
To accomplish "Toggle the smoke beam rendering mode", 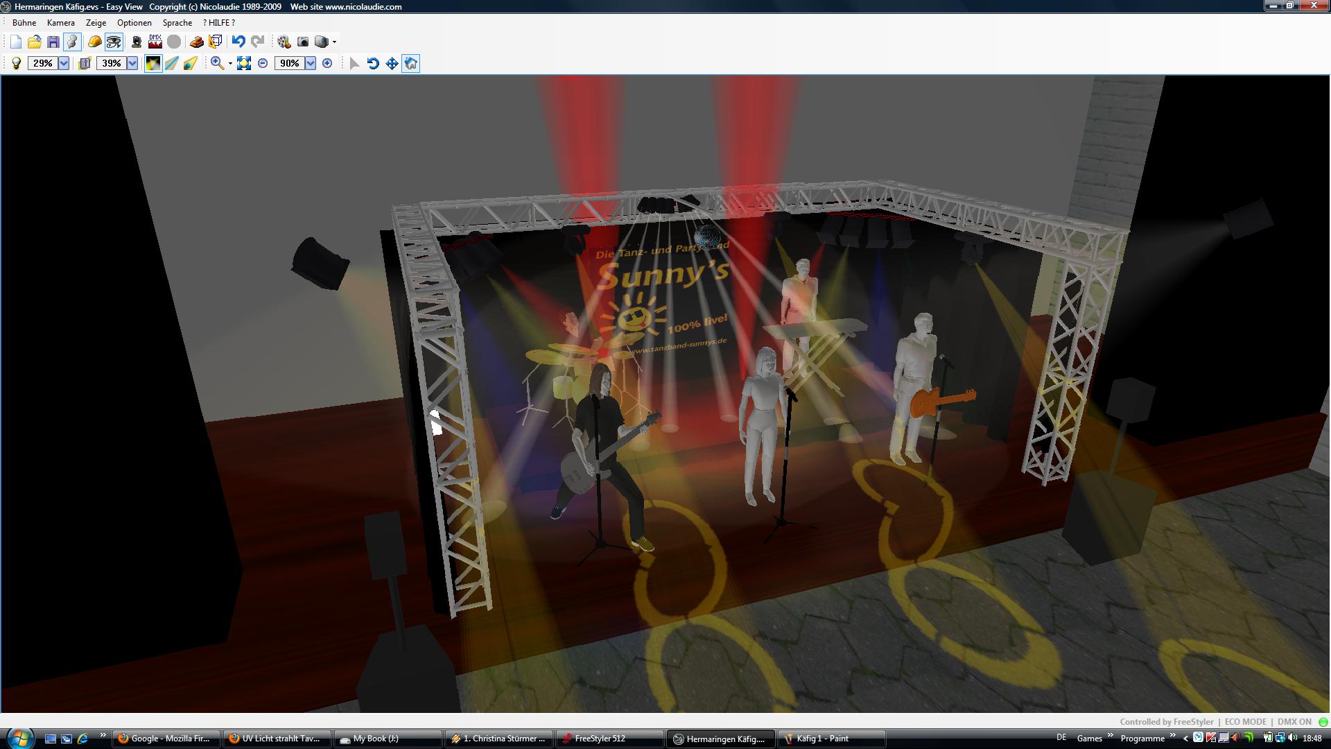I will [153, 63].
